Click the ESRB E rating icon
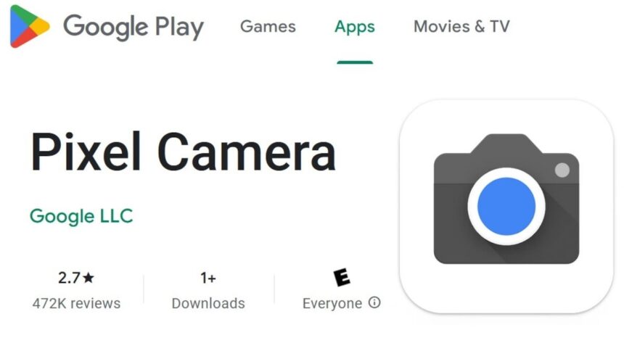Viewport: 624px width, 351px height. [x=342, y=277]
